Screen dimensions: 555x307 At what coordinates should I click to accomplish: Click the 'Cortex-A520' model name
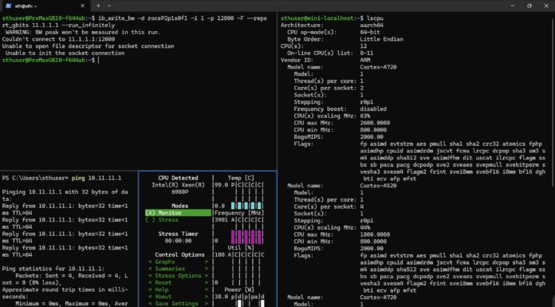point(379,186)
